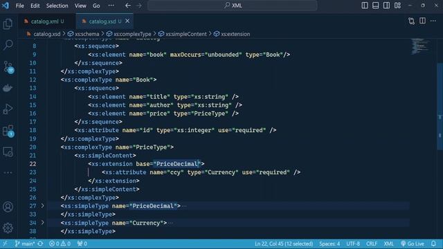Go forward with the right arrow

coord(138,6)
